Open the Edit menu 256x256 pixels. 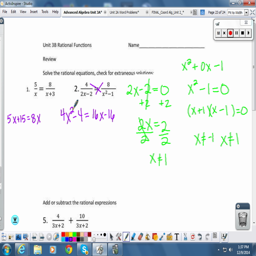13,12
